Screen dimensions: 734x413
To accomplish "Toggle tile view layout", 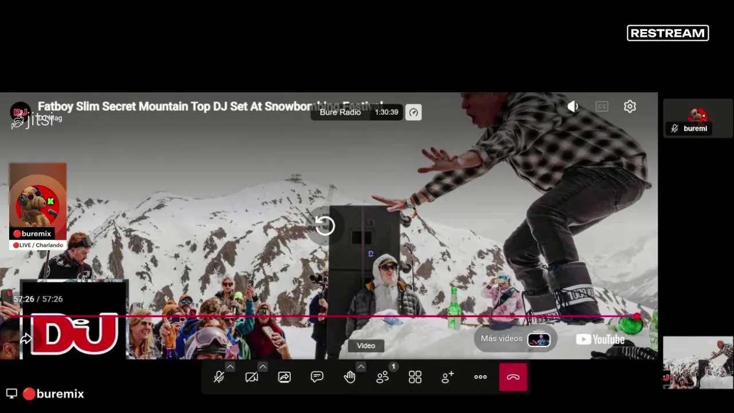I will pyautogui.click(x=415, y=377).
